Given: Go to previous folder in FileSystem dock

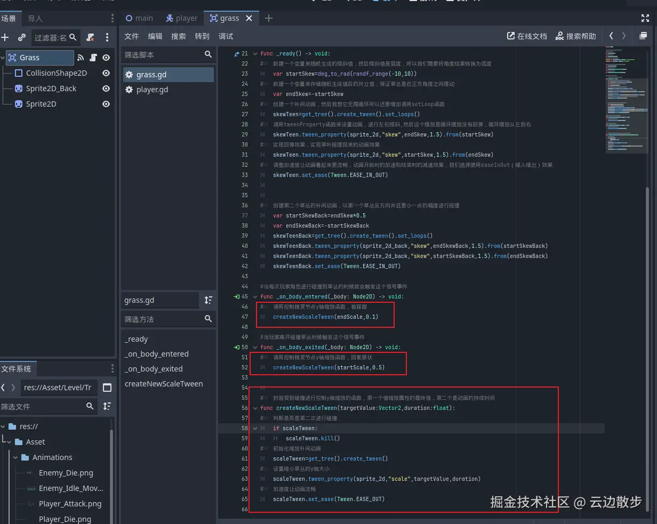Looking at the screenshot, I should (3, 388).
